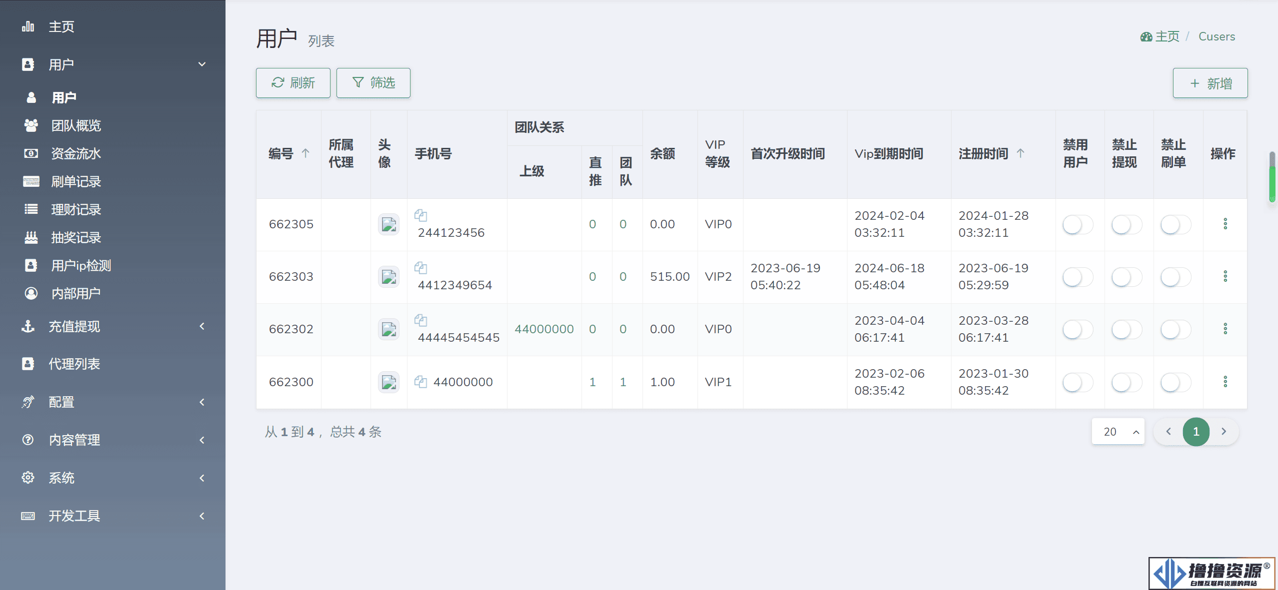This screenshot has width=1278, height=590.
Task: Toggle 禁止刷单 for user 662300
Action: tap(1175, 383)
